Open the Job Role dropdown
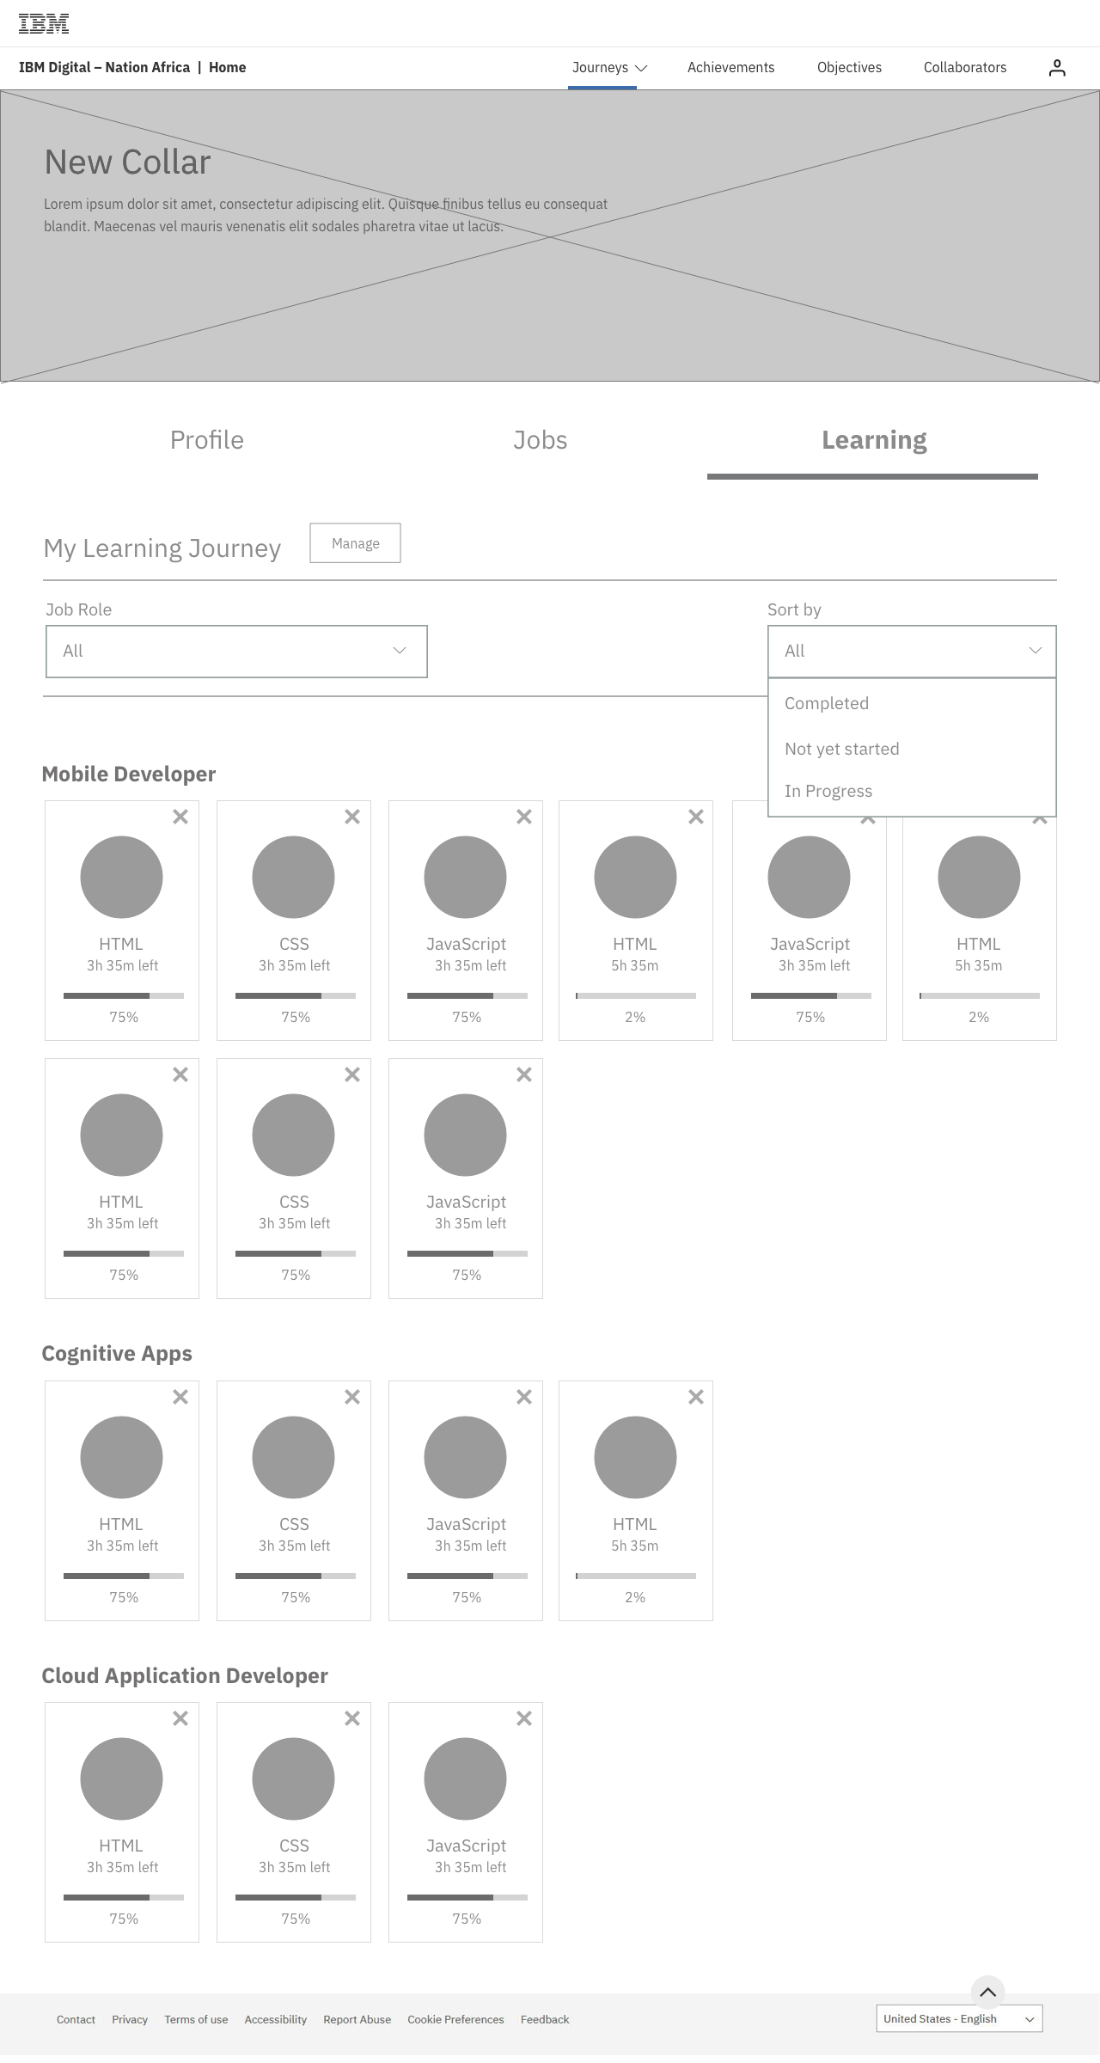The width and height of the screenshot is (1100, 2063). tap(236, 652)
